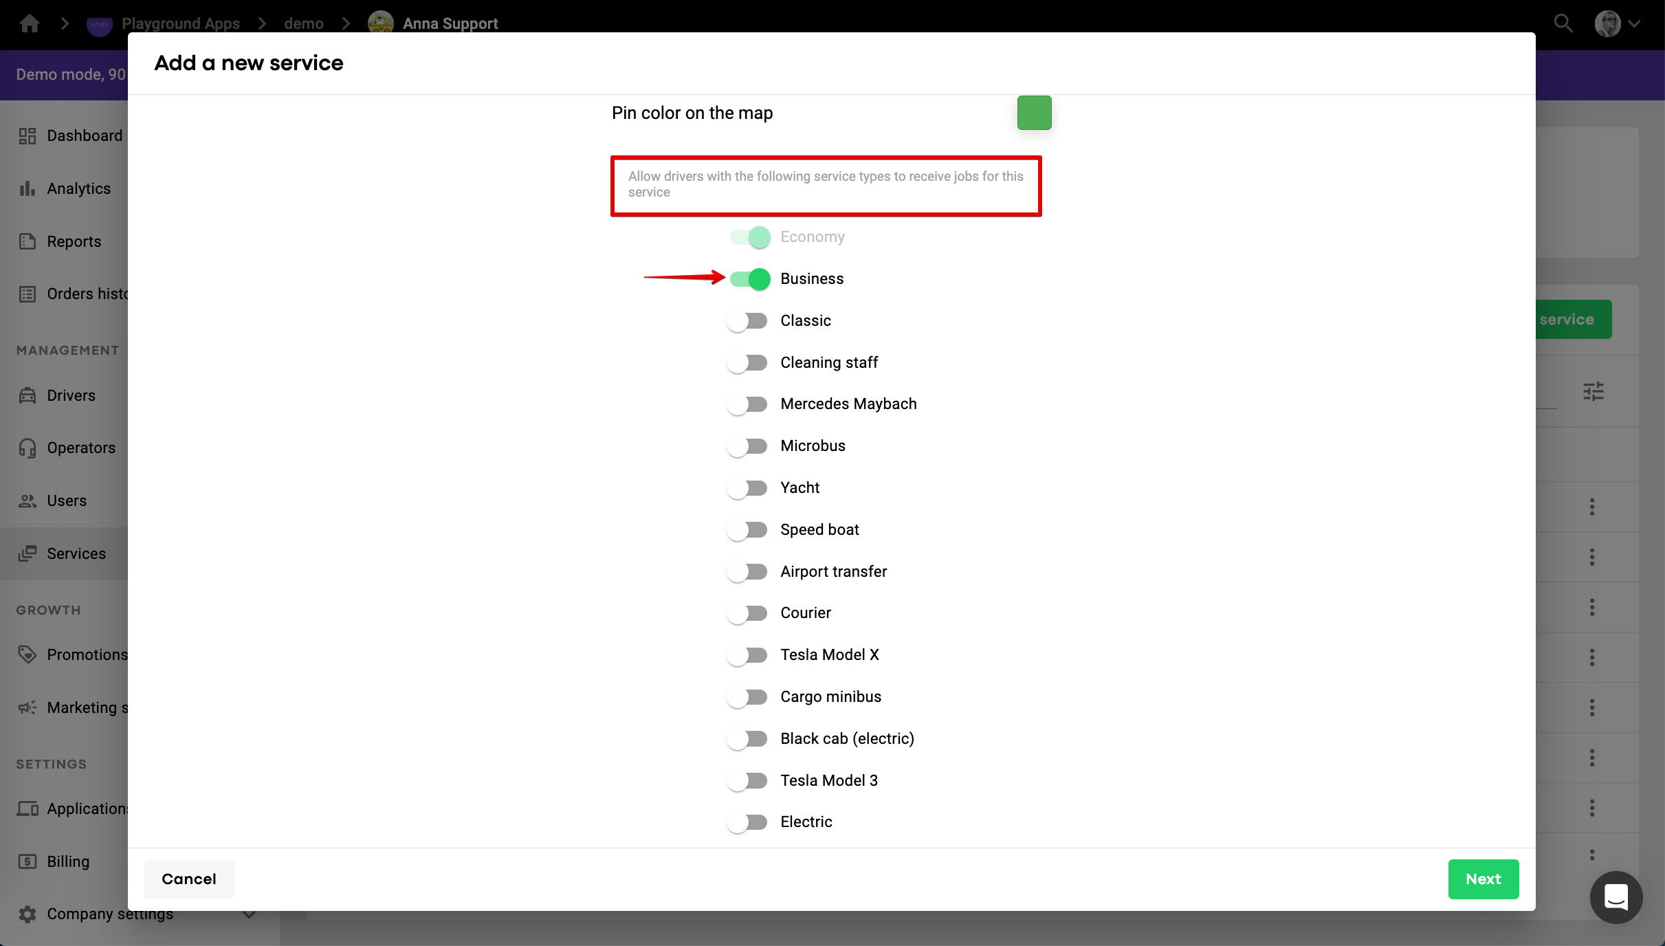Open Drivers in the sidebar
Viewport: 1665px width, 946px height.
(71, 395)
